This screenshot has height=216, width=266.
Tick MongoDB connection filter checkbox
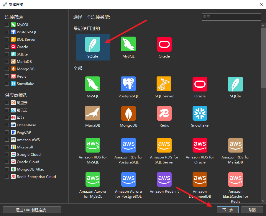tap(7, 69)
